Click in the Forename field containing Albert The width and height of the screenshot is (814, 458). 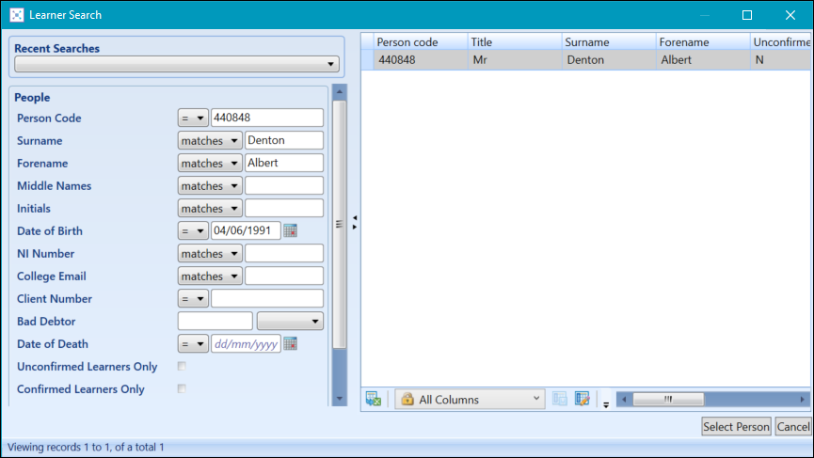[x=284, y=163]
